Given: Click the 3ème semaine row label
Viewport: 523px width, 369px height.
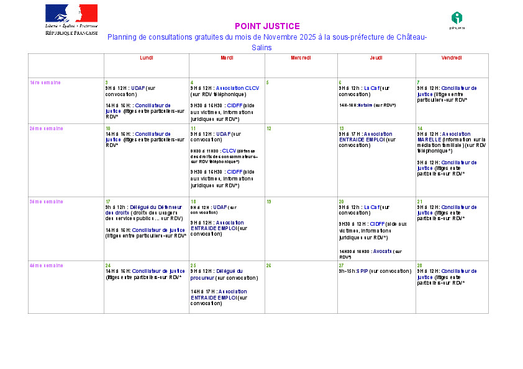Looking at the screenshot, I should [47, 202].
